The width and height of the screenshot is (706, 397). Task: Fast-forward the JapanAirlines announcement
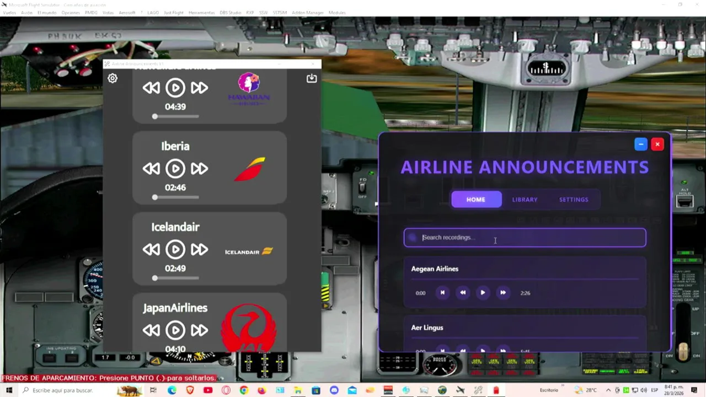200,330
